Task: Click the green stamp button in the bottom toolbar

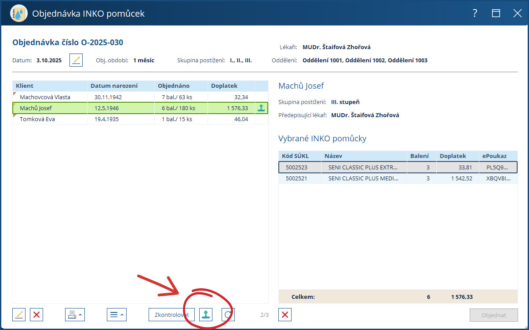Action: tap(205, 315)
